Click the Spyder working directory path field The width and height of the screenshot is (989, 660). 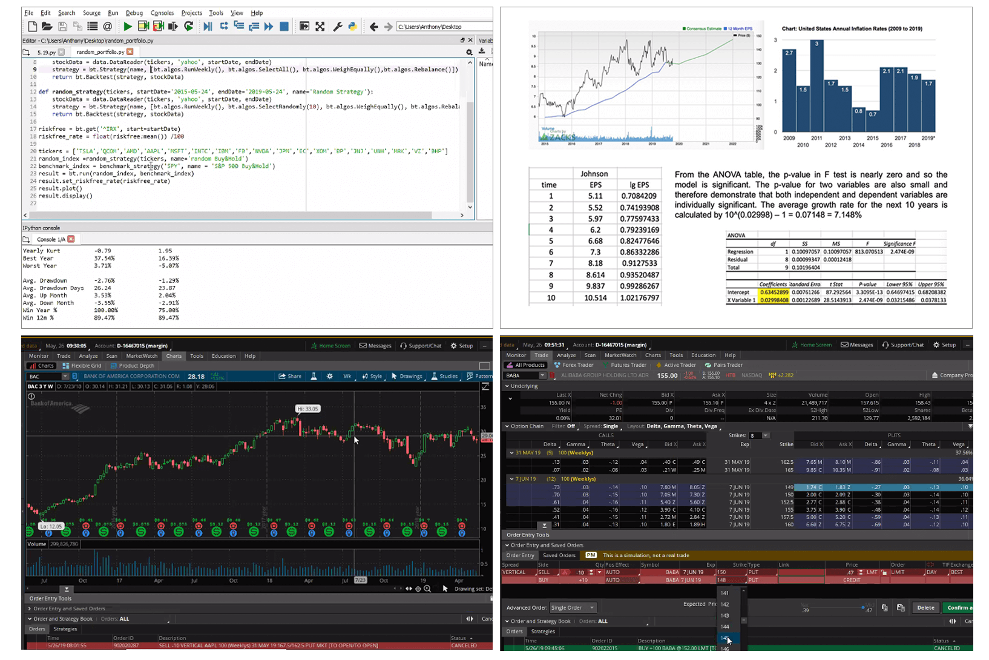click(x=444, y=27)
